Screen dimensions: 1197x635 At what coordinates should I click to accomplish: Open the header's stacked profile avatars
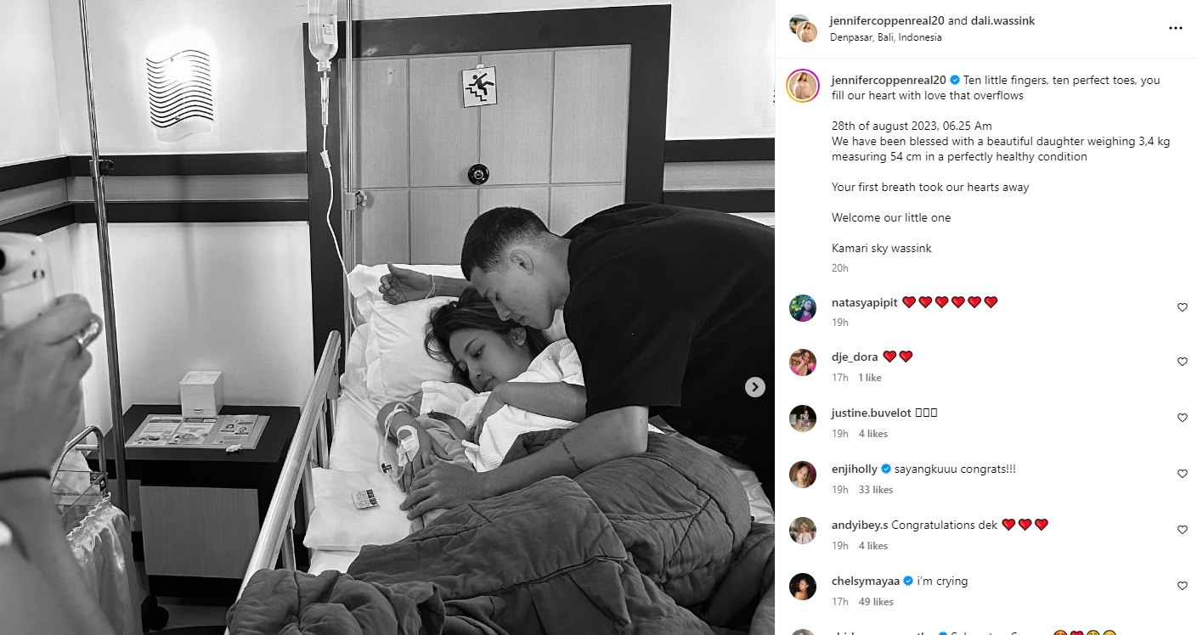pyautogui.click(x=803, y=28)
